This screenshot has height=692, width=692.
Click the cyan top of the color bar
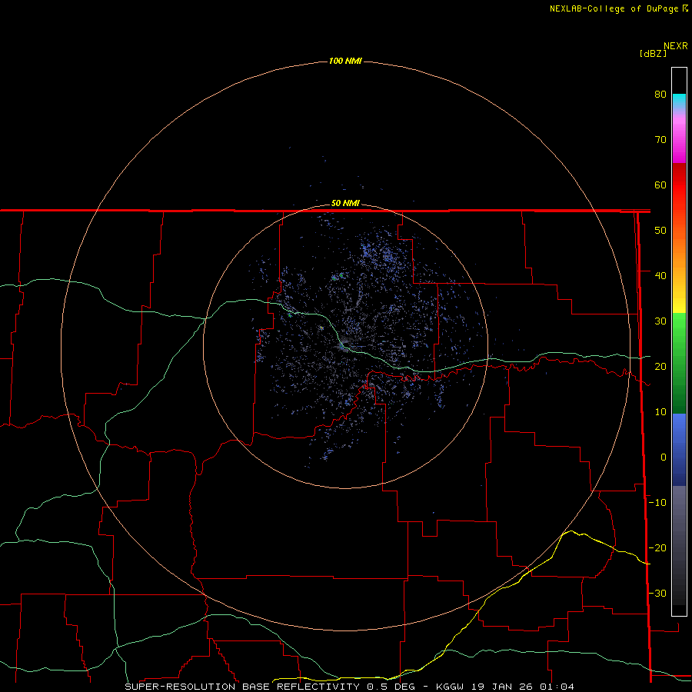[x=679, y=101]
